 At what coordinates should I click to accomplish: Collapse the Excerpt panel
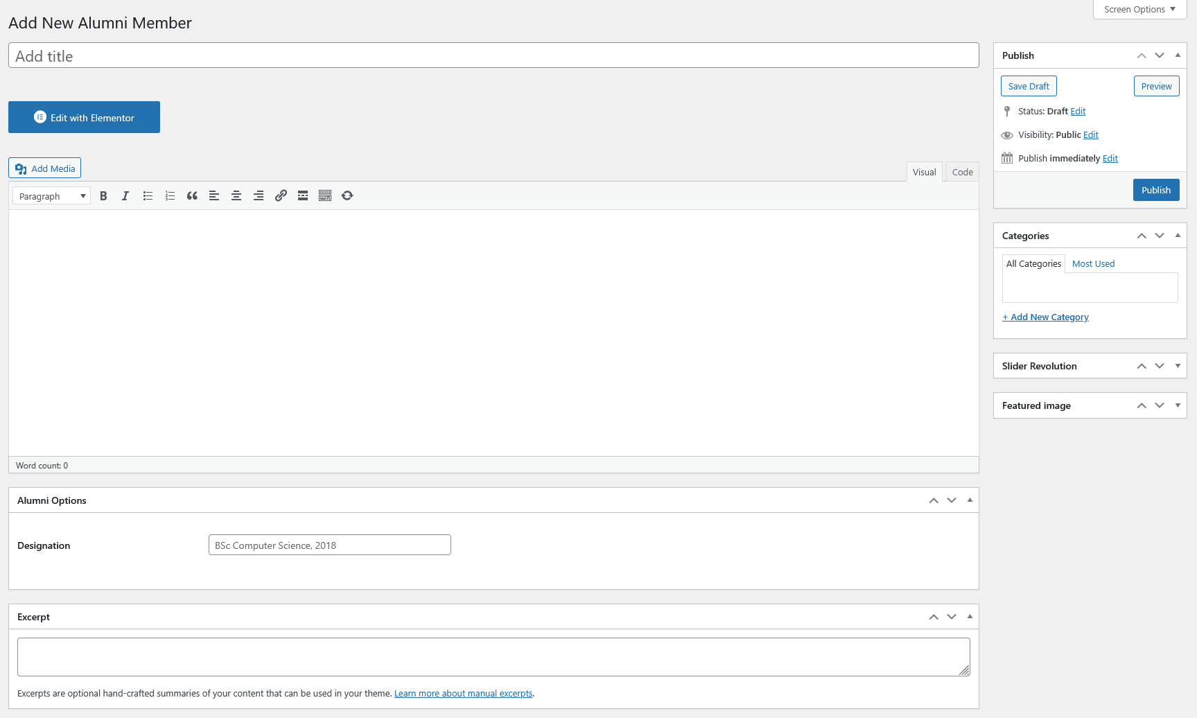click(x=970, y=617)
